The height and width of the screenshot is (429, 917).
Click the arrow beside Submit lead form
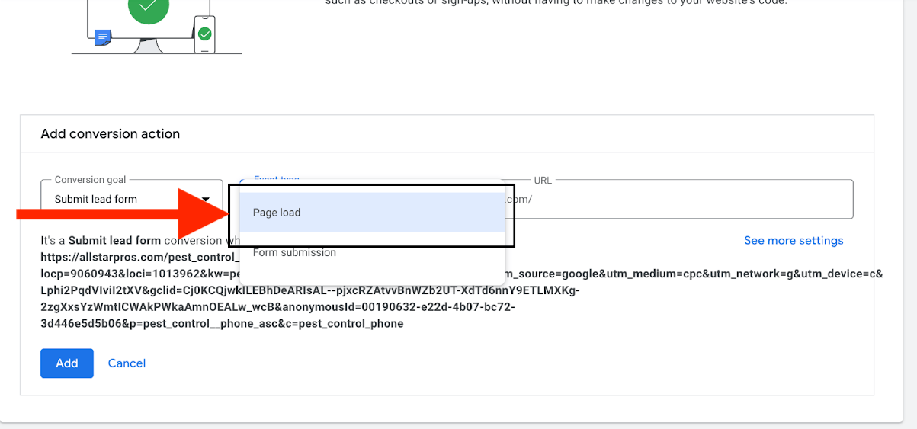point(205,200)
